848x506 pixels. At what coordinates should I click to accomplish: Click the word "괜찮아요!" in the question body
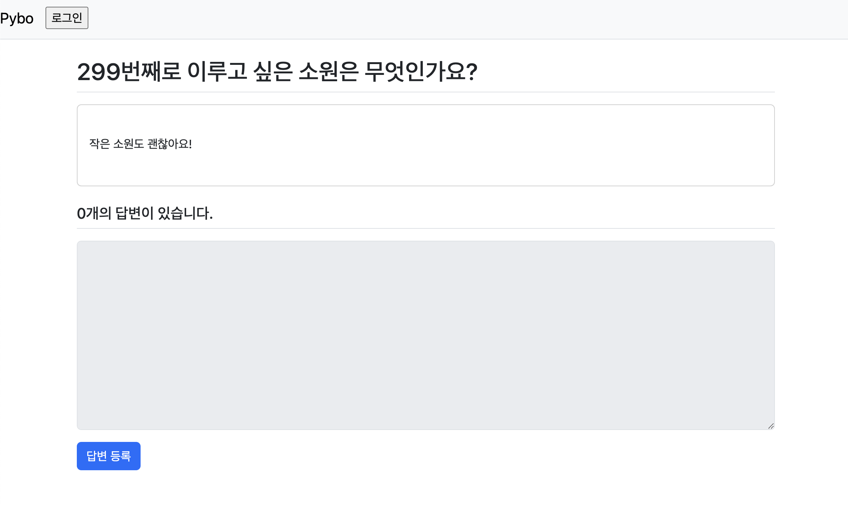point(170,144)
